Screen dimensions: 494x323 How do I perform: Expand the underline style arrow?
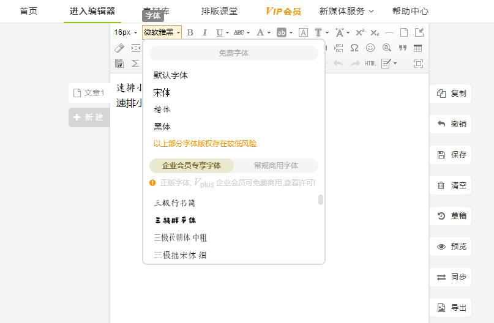tap(227, 33)
